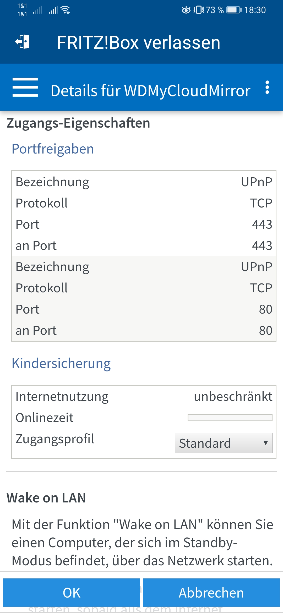Image resolution: width=283 pixels, height=613 pixels.
Task: Cancel with the Abbrechen button
Action: click(x=211, y=593)
